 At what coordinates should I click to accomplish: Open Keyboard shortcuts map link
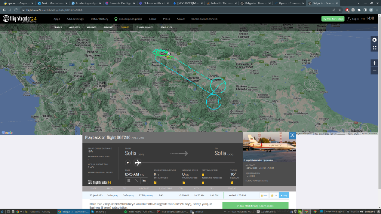click(x=304, y=134)
